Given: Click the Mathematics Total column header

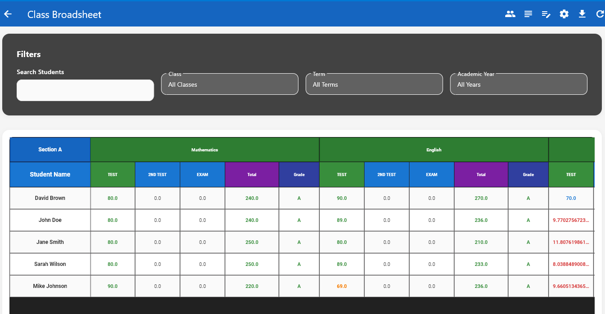Looking at the screenshot, I should click(252, 174).
